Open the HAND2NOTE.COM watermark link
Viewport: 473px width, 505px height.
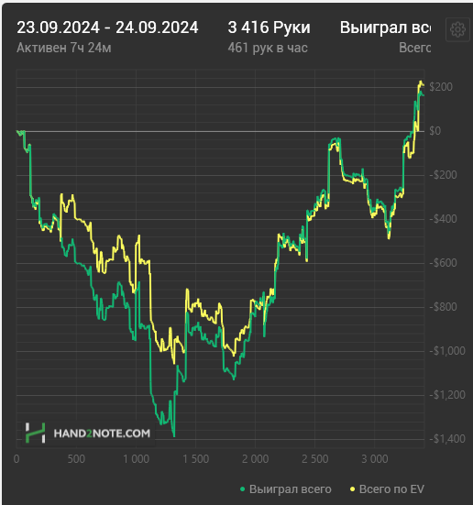click(x=102, y=434)
